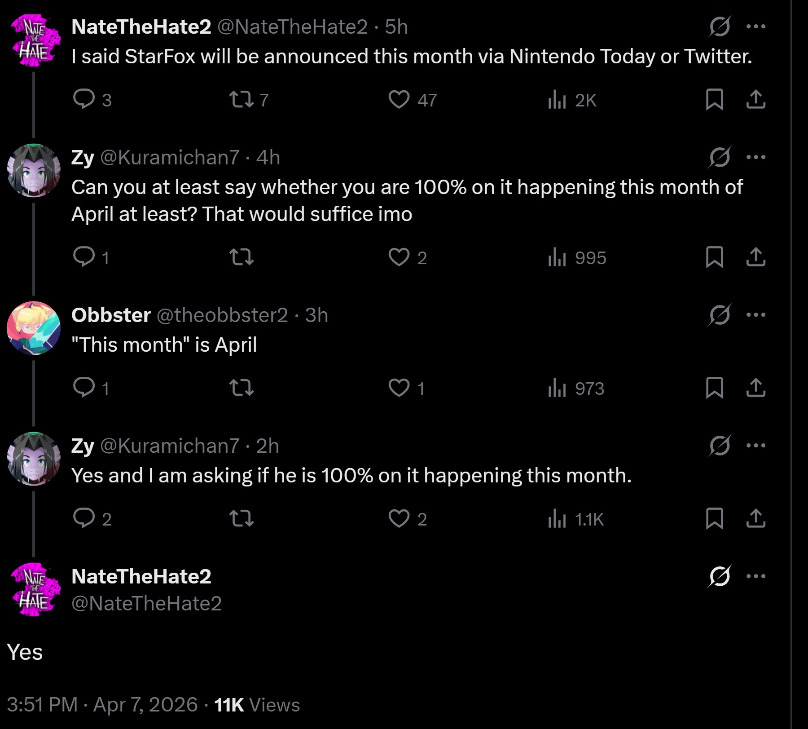The width and height of the screenshot is (808, 729).
Task: Like the tweet with 47 likes
Action: pos(399,99)
